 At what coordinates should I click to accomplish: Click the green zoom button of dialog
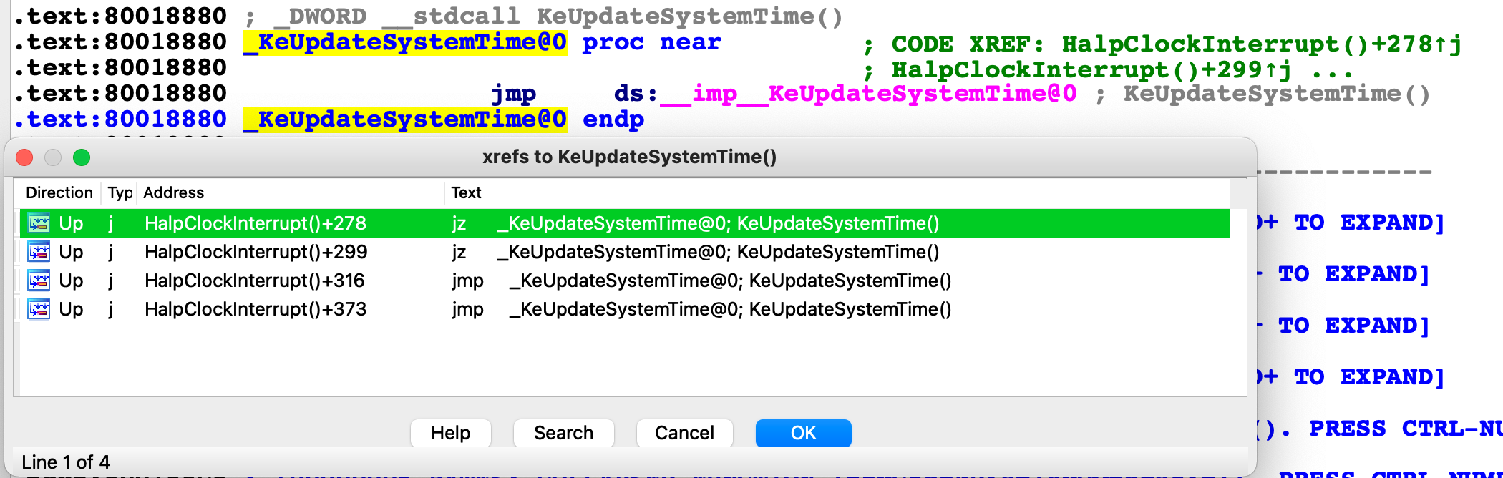click(x=82, y=157)
